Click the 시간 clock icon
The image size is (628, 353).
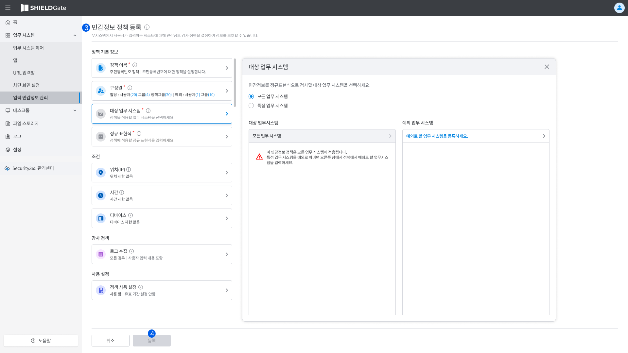(101, 195)
